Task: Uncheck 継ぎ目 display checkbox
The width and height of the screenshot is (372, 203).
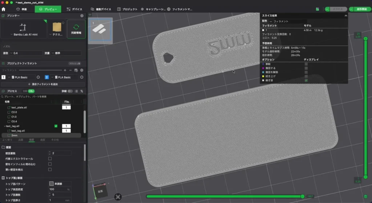Action: [306, 80]
